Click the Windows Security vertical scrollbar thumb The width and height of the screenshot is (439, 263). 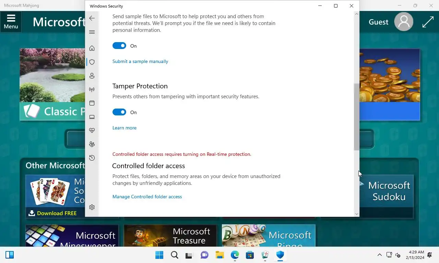click(357, 116)
